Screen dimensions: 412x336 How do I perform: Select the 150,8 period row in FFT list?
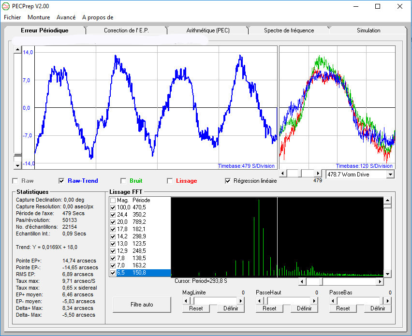[140, 273]
